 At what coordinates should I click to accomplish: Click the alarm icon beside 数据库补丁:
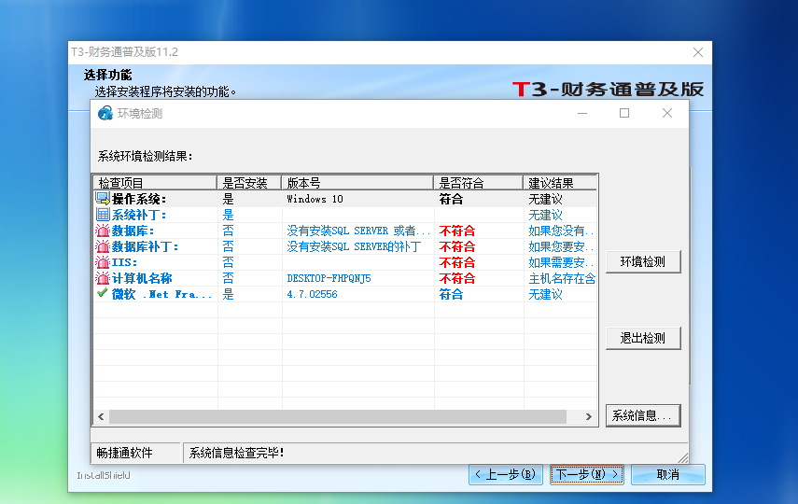coord(103,245)
